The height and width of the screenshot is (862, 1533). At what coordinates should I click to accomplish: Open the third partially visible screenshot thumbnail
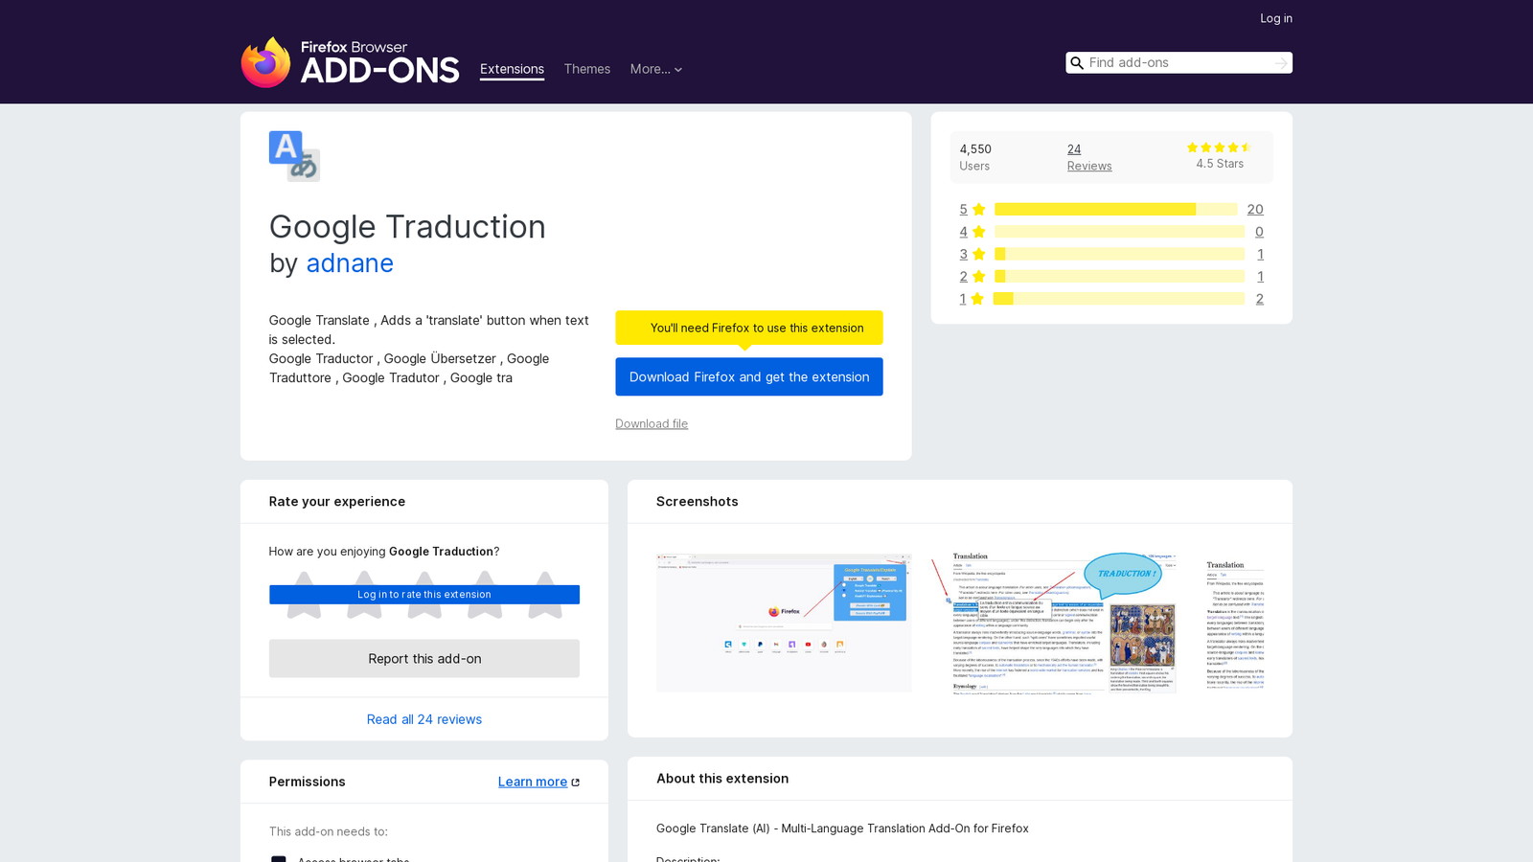pyautogui.click(x=1235, y=623)
